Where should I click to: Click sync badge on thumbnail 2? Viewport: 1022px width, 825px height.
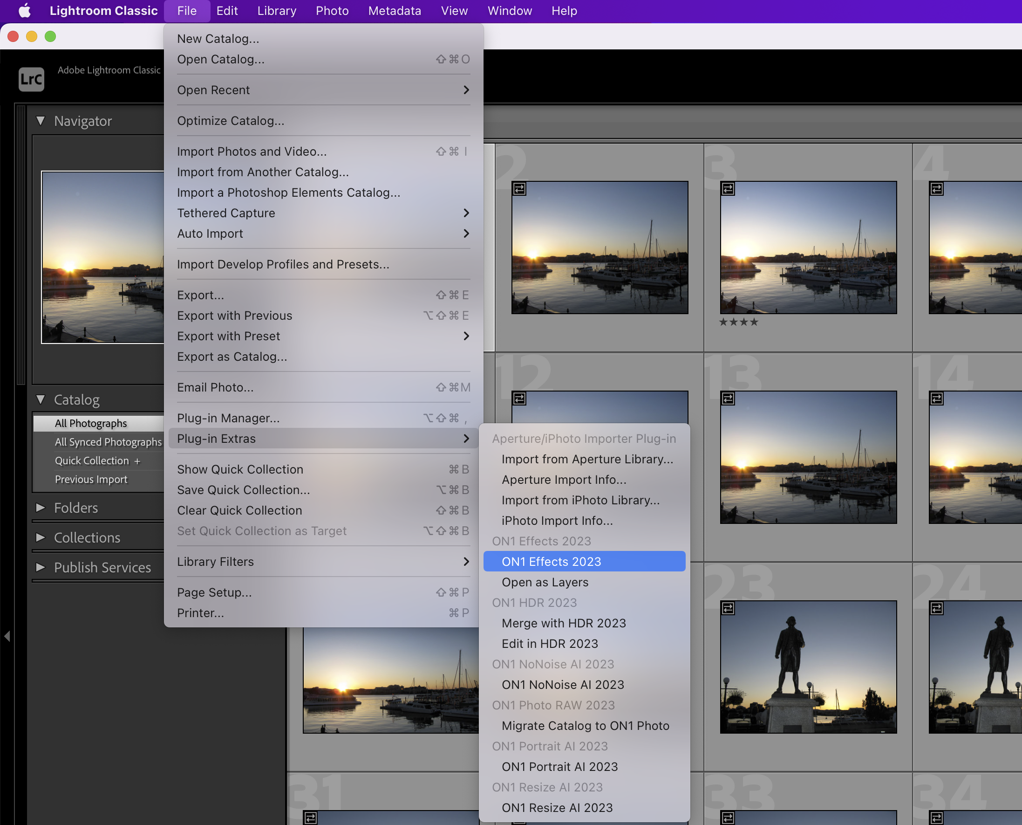coord(519,189)
